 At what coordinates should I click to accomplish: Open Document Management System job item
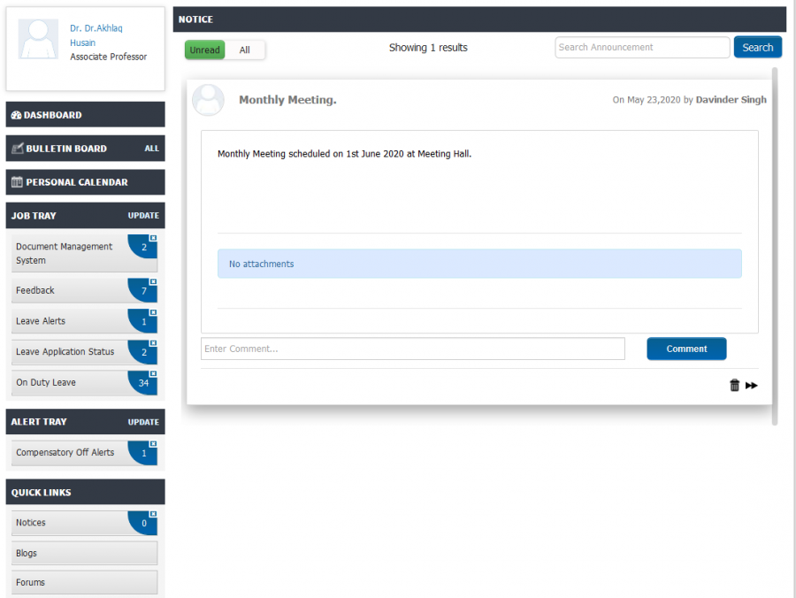tap(84, 253)
